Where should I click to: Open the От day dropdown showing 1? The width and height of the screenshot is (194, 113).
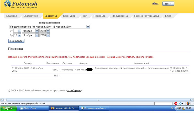point(17,31)
